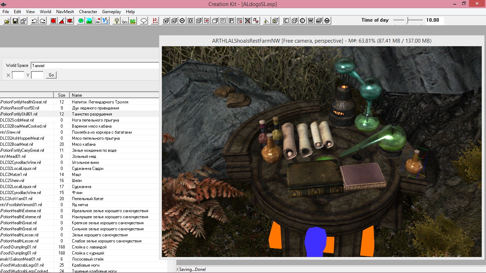Screen dimensions: 486x273
Task: Expand the World Space Tamriel dropdown
Action: tap(95, 65)
